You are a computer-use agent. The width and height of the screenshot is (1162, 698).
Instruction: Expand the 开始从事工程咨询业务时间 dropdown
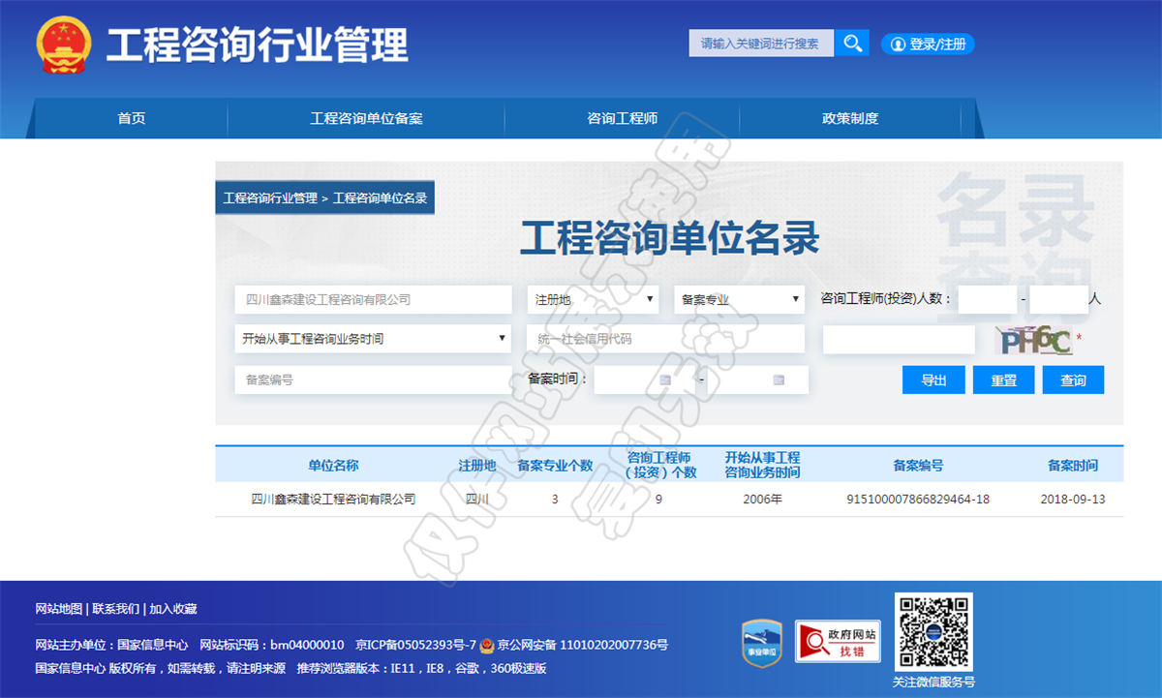click(x=375, y=339)
